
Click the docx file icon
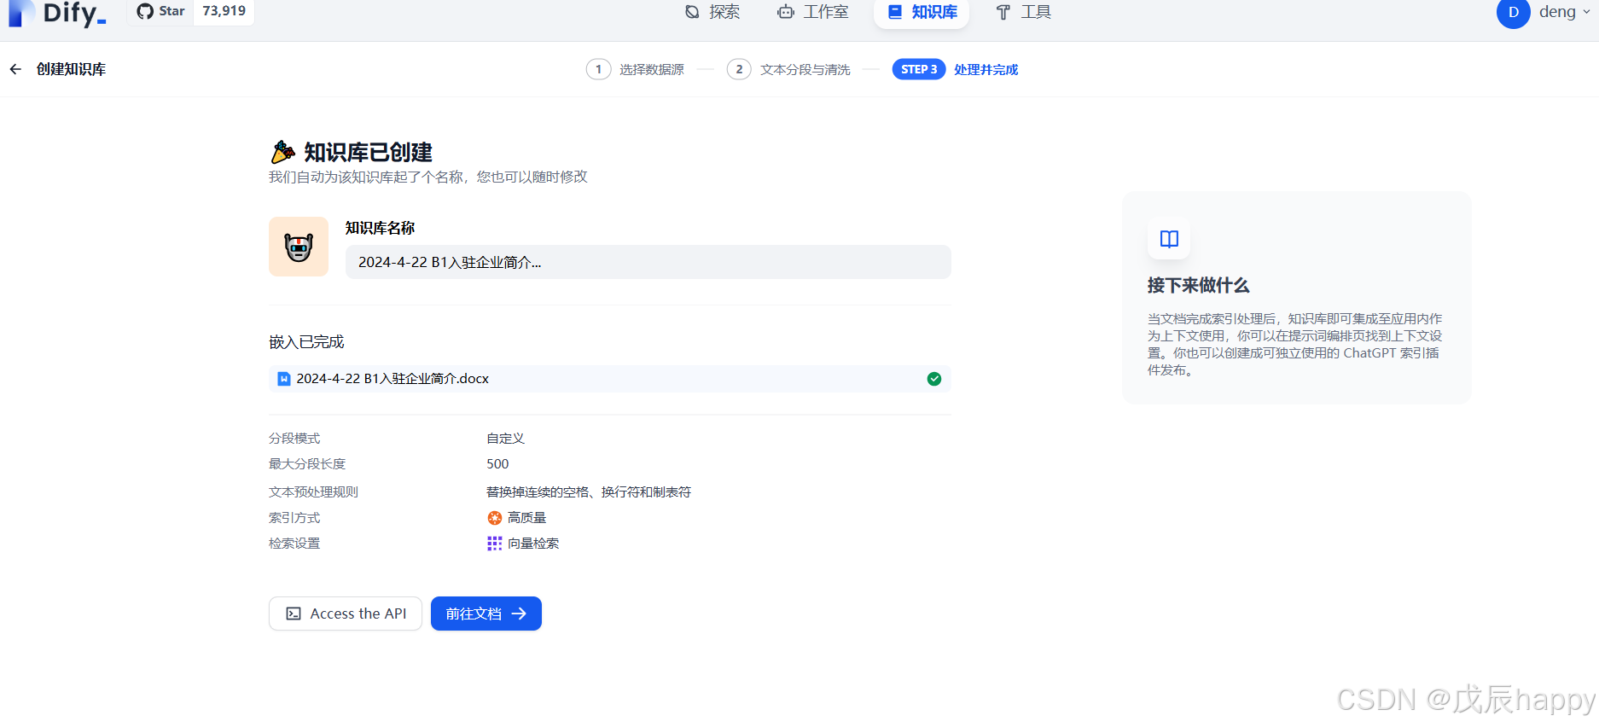[x=284, y=379]
